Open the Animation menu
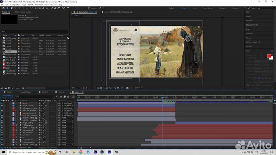Viewport: 276px width, 155px height. (39, 5)
